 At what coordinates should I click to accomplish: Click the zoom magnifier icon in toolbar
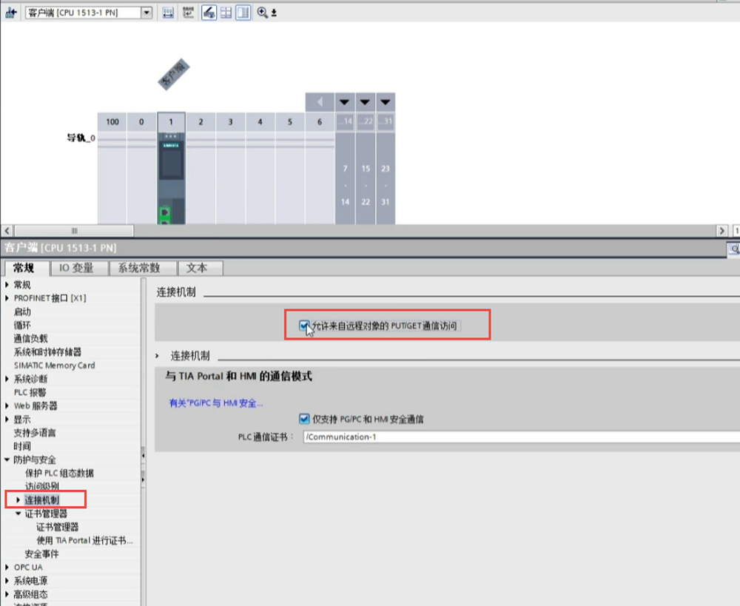tap(263, 13)
